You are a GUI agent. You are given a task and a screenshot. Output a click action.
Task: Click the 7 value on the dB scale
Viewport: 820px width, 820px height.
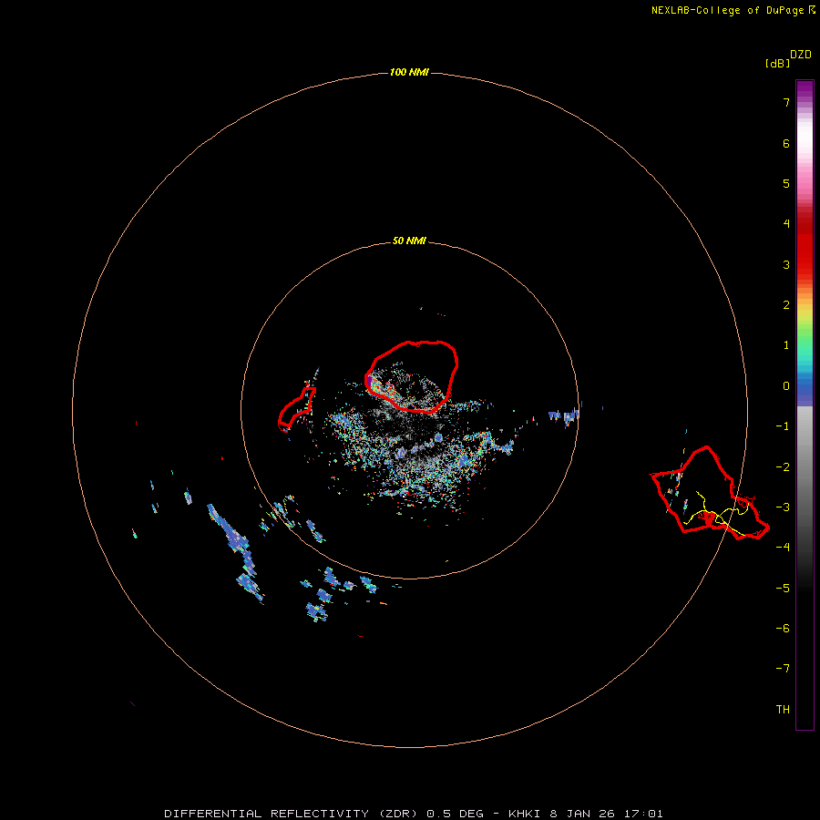(786, 102)
